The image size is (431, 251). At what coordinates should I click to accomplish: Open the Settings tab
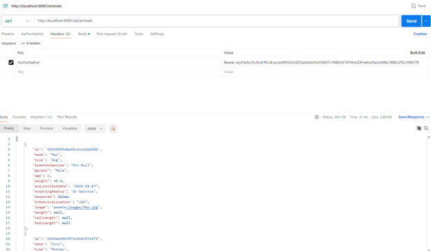157,34
